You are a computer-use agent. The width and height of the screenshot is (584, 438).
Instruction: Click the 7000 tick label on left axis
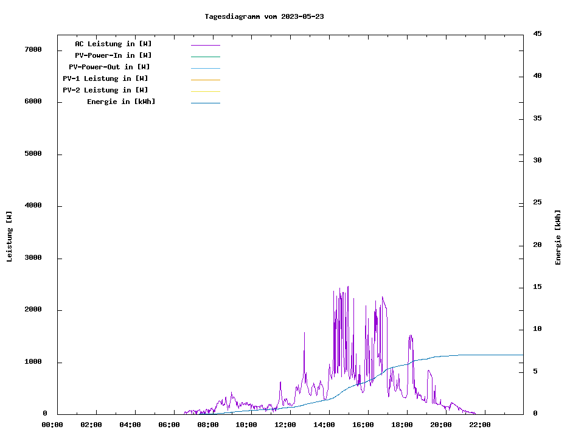33,49
